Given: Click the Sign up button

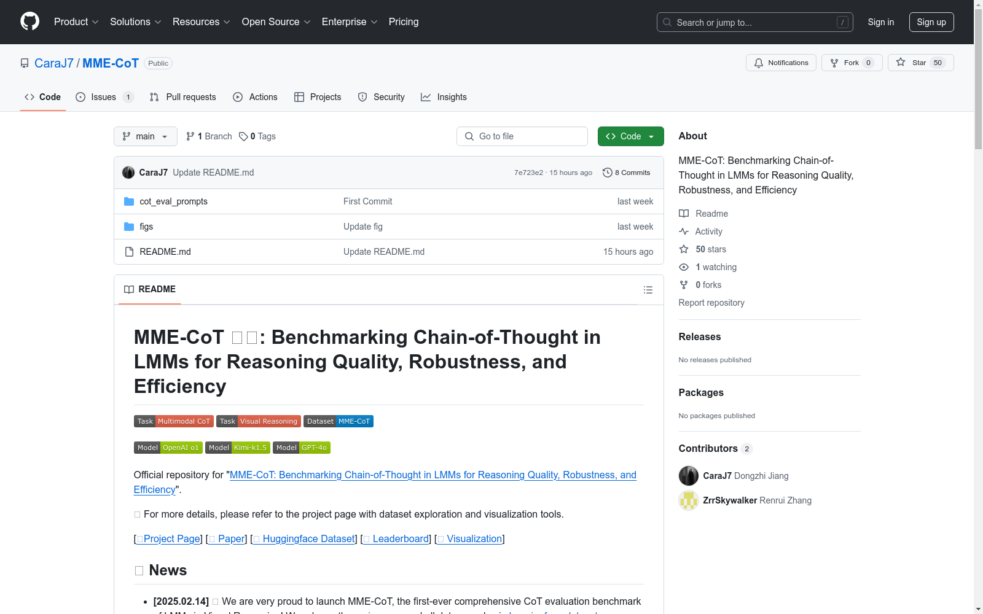Looking at the screenshot, I should 931,22.
